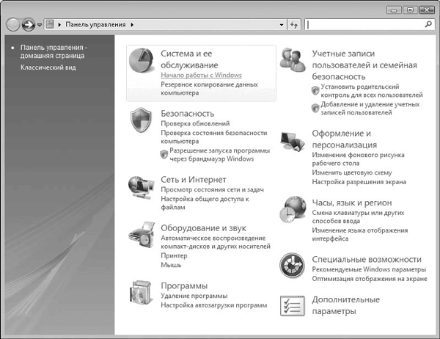Select 'Изменить цветовую схему' link
The height and width of the screenshot is (339, 440).
(x=351, y=172)
